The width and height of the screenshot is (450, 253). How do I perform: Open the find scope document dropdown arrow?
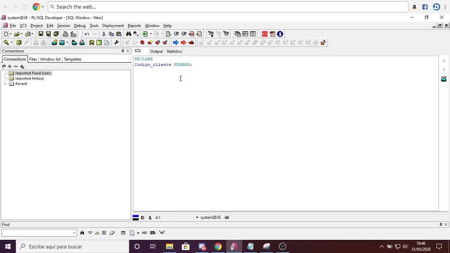tap(138, 233)
